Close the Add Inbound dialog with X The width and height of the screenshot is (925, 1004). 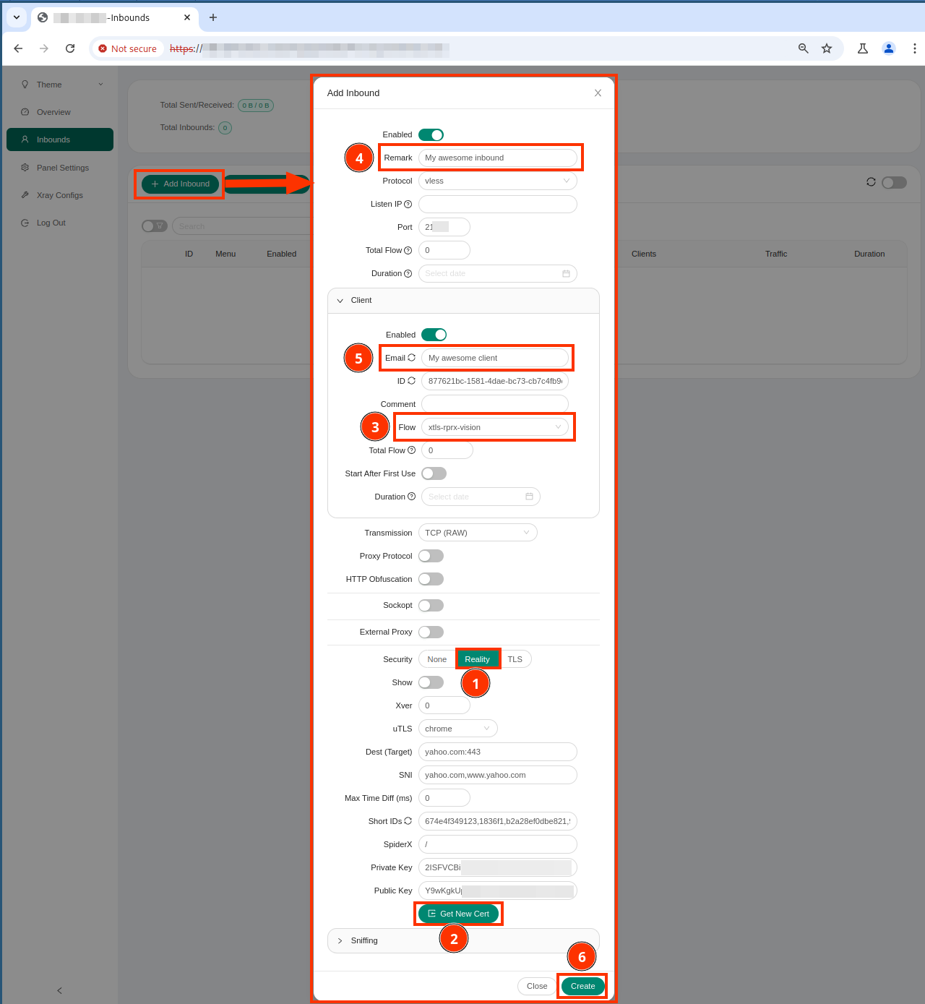click(598, 93)
